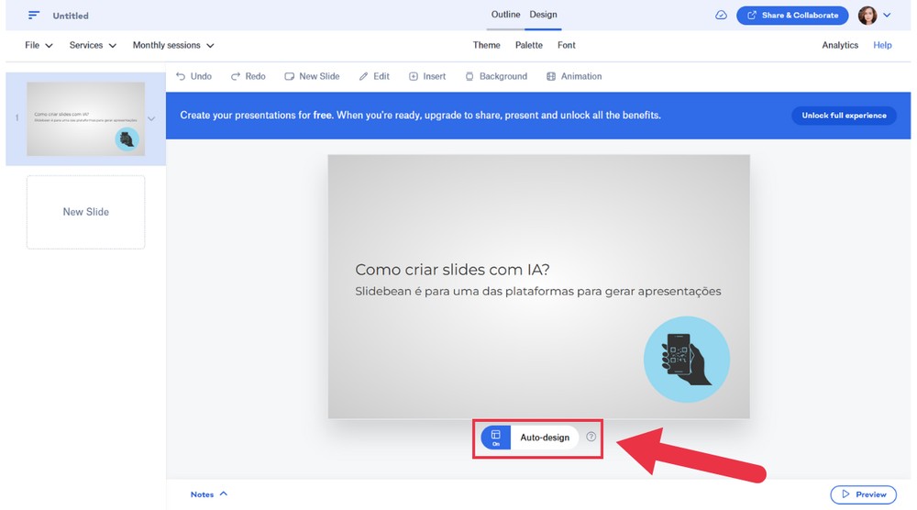This screenshot has height=510, width=917.
Task: Click the Auto-design help question icon
Action: [591, 437]
